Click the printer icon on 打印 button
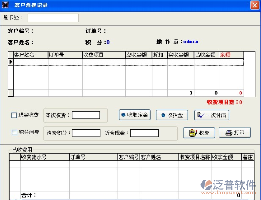This screenshot has width=261, height=200. click(229, 133)
